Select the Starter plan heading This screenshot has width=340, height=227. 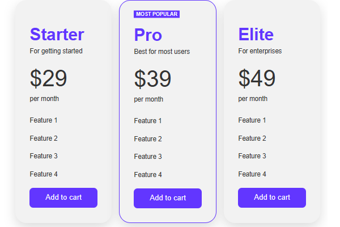[x=57, y=34]
